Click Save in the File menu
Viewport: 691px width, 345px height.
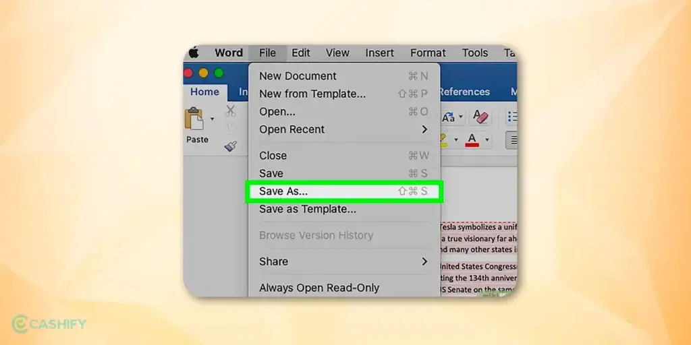tap(344, 173)
